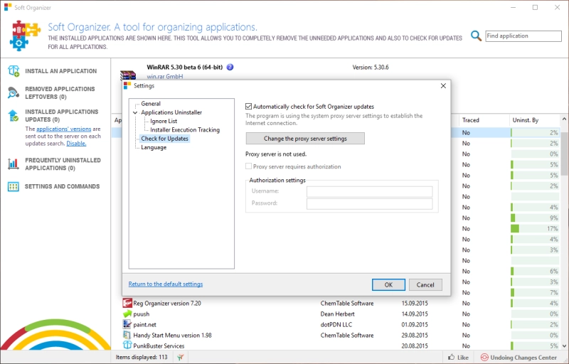Click the 9% uninstall progress bar

[x=535, y=218]
